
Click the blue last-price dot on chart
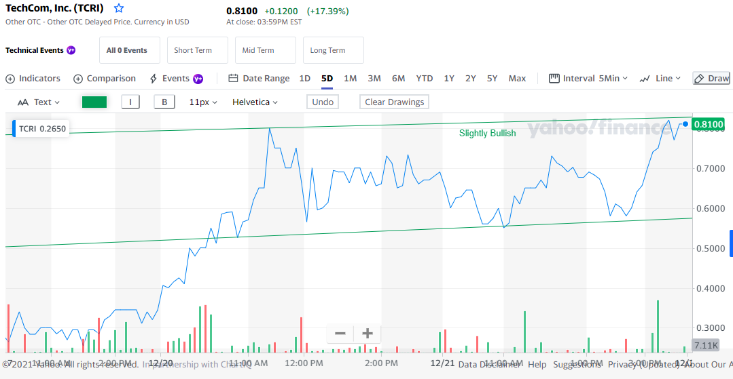685,124
